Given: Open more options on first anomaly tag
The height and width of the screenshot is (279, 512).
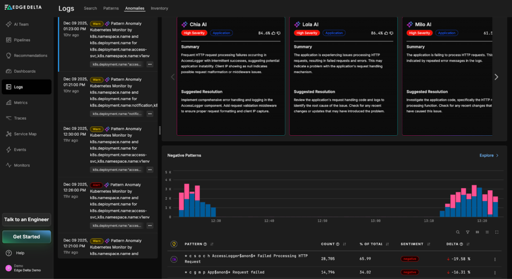Looking at the screenshot, I should 149,64.
